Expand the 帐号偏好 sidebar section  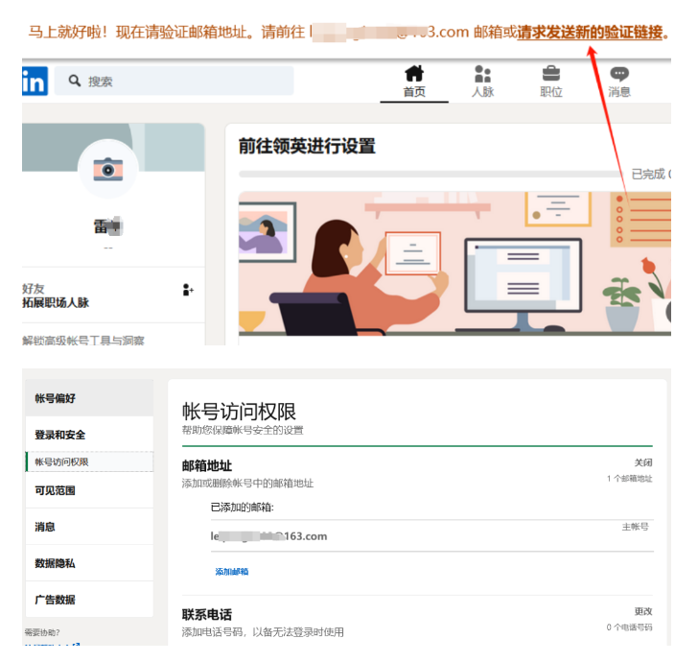click(x=89, y=398)
